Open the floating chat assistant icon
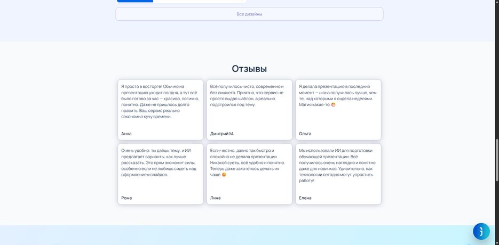This screenshot has height=245, width=499. point(481,231)
